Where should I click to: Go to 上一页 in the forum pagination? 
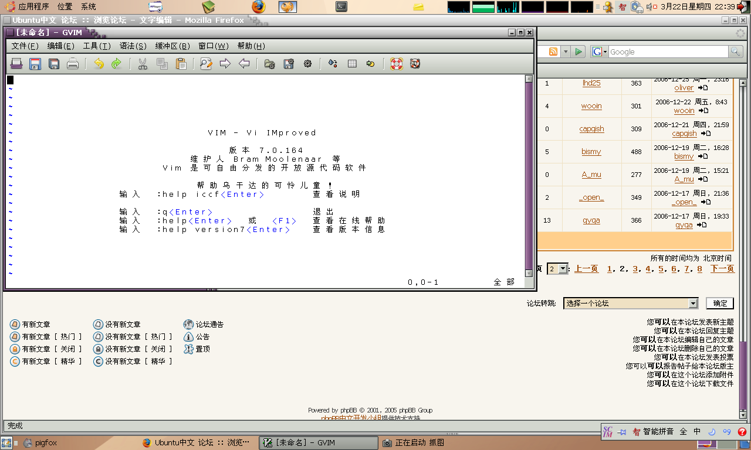click(586, 269)
